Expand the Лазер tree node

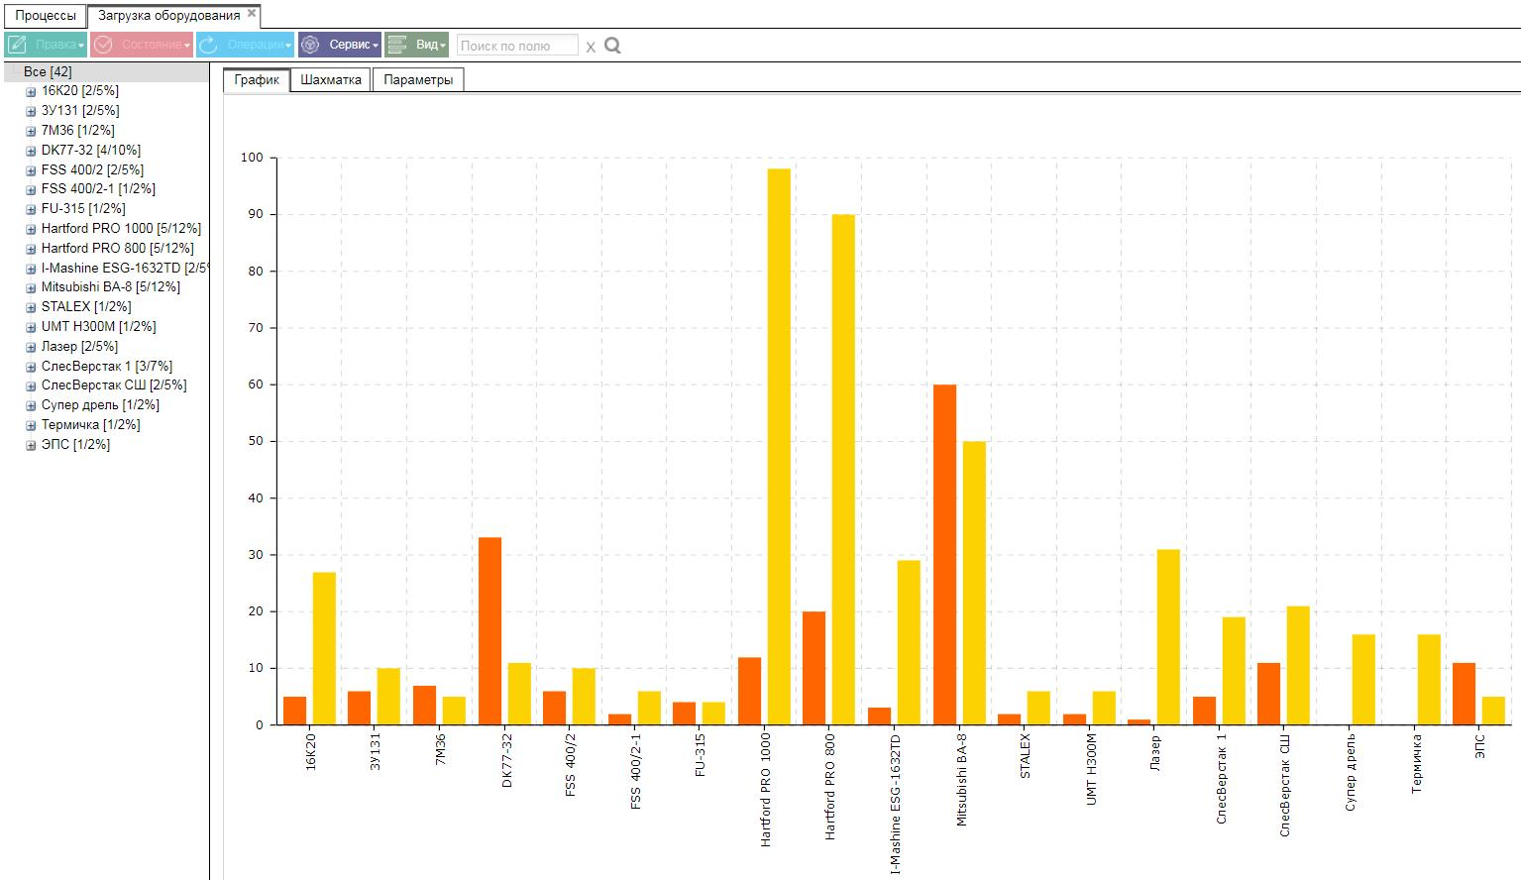click(31, 347)
